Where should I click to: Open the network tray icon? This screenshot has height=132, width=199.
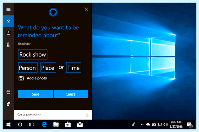click(x=160, y=124)
